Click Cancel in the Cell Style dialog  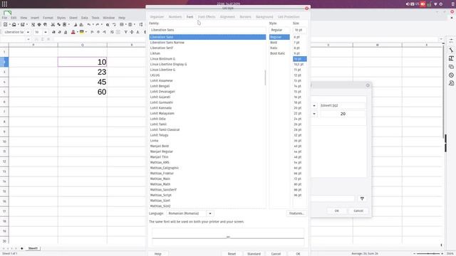point(276,254)
